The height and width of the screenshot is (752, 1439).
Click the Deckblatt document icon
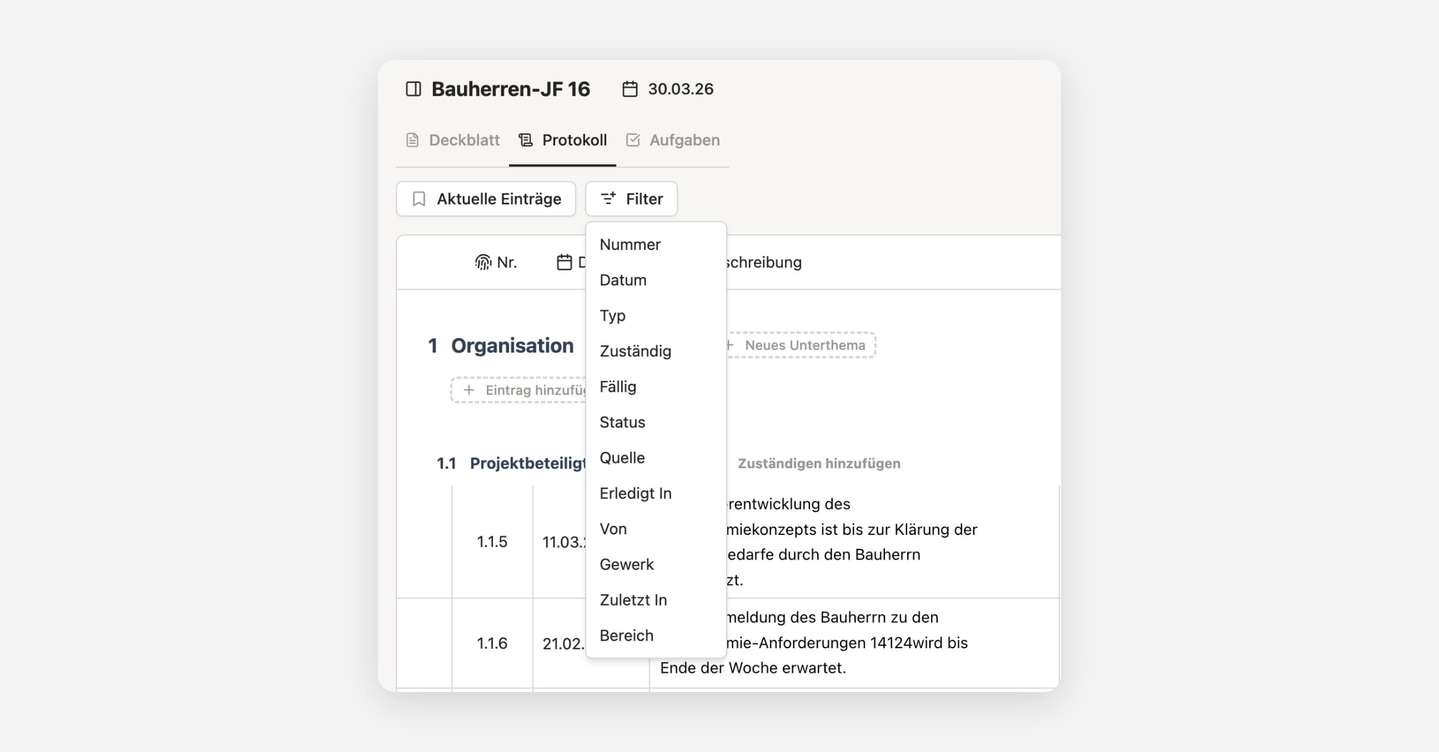412,140
